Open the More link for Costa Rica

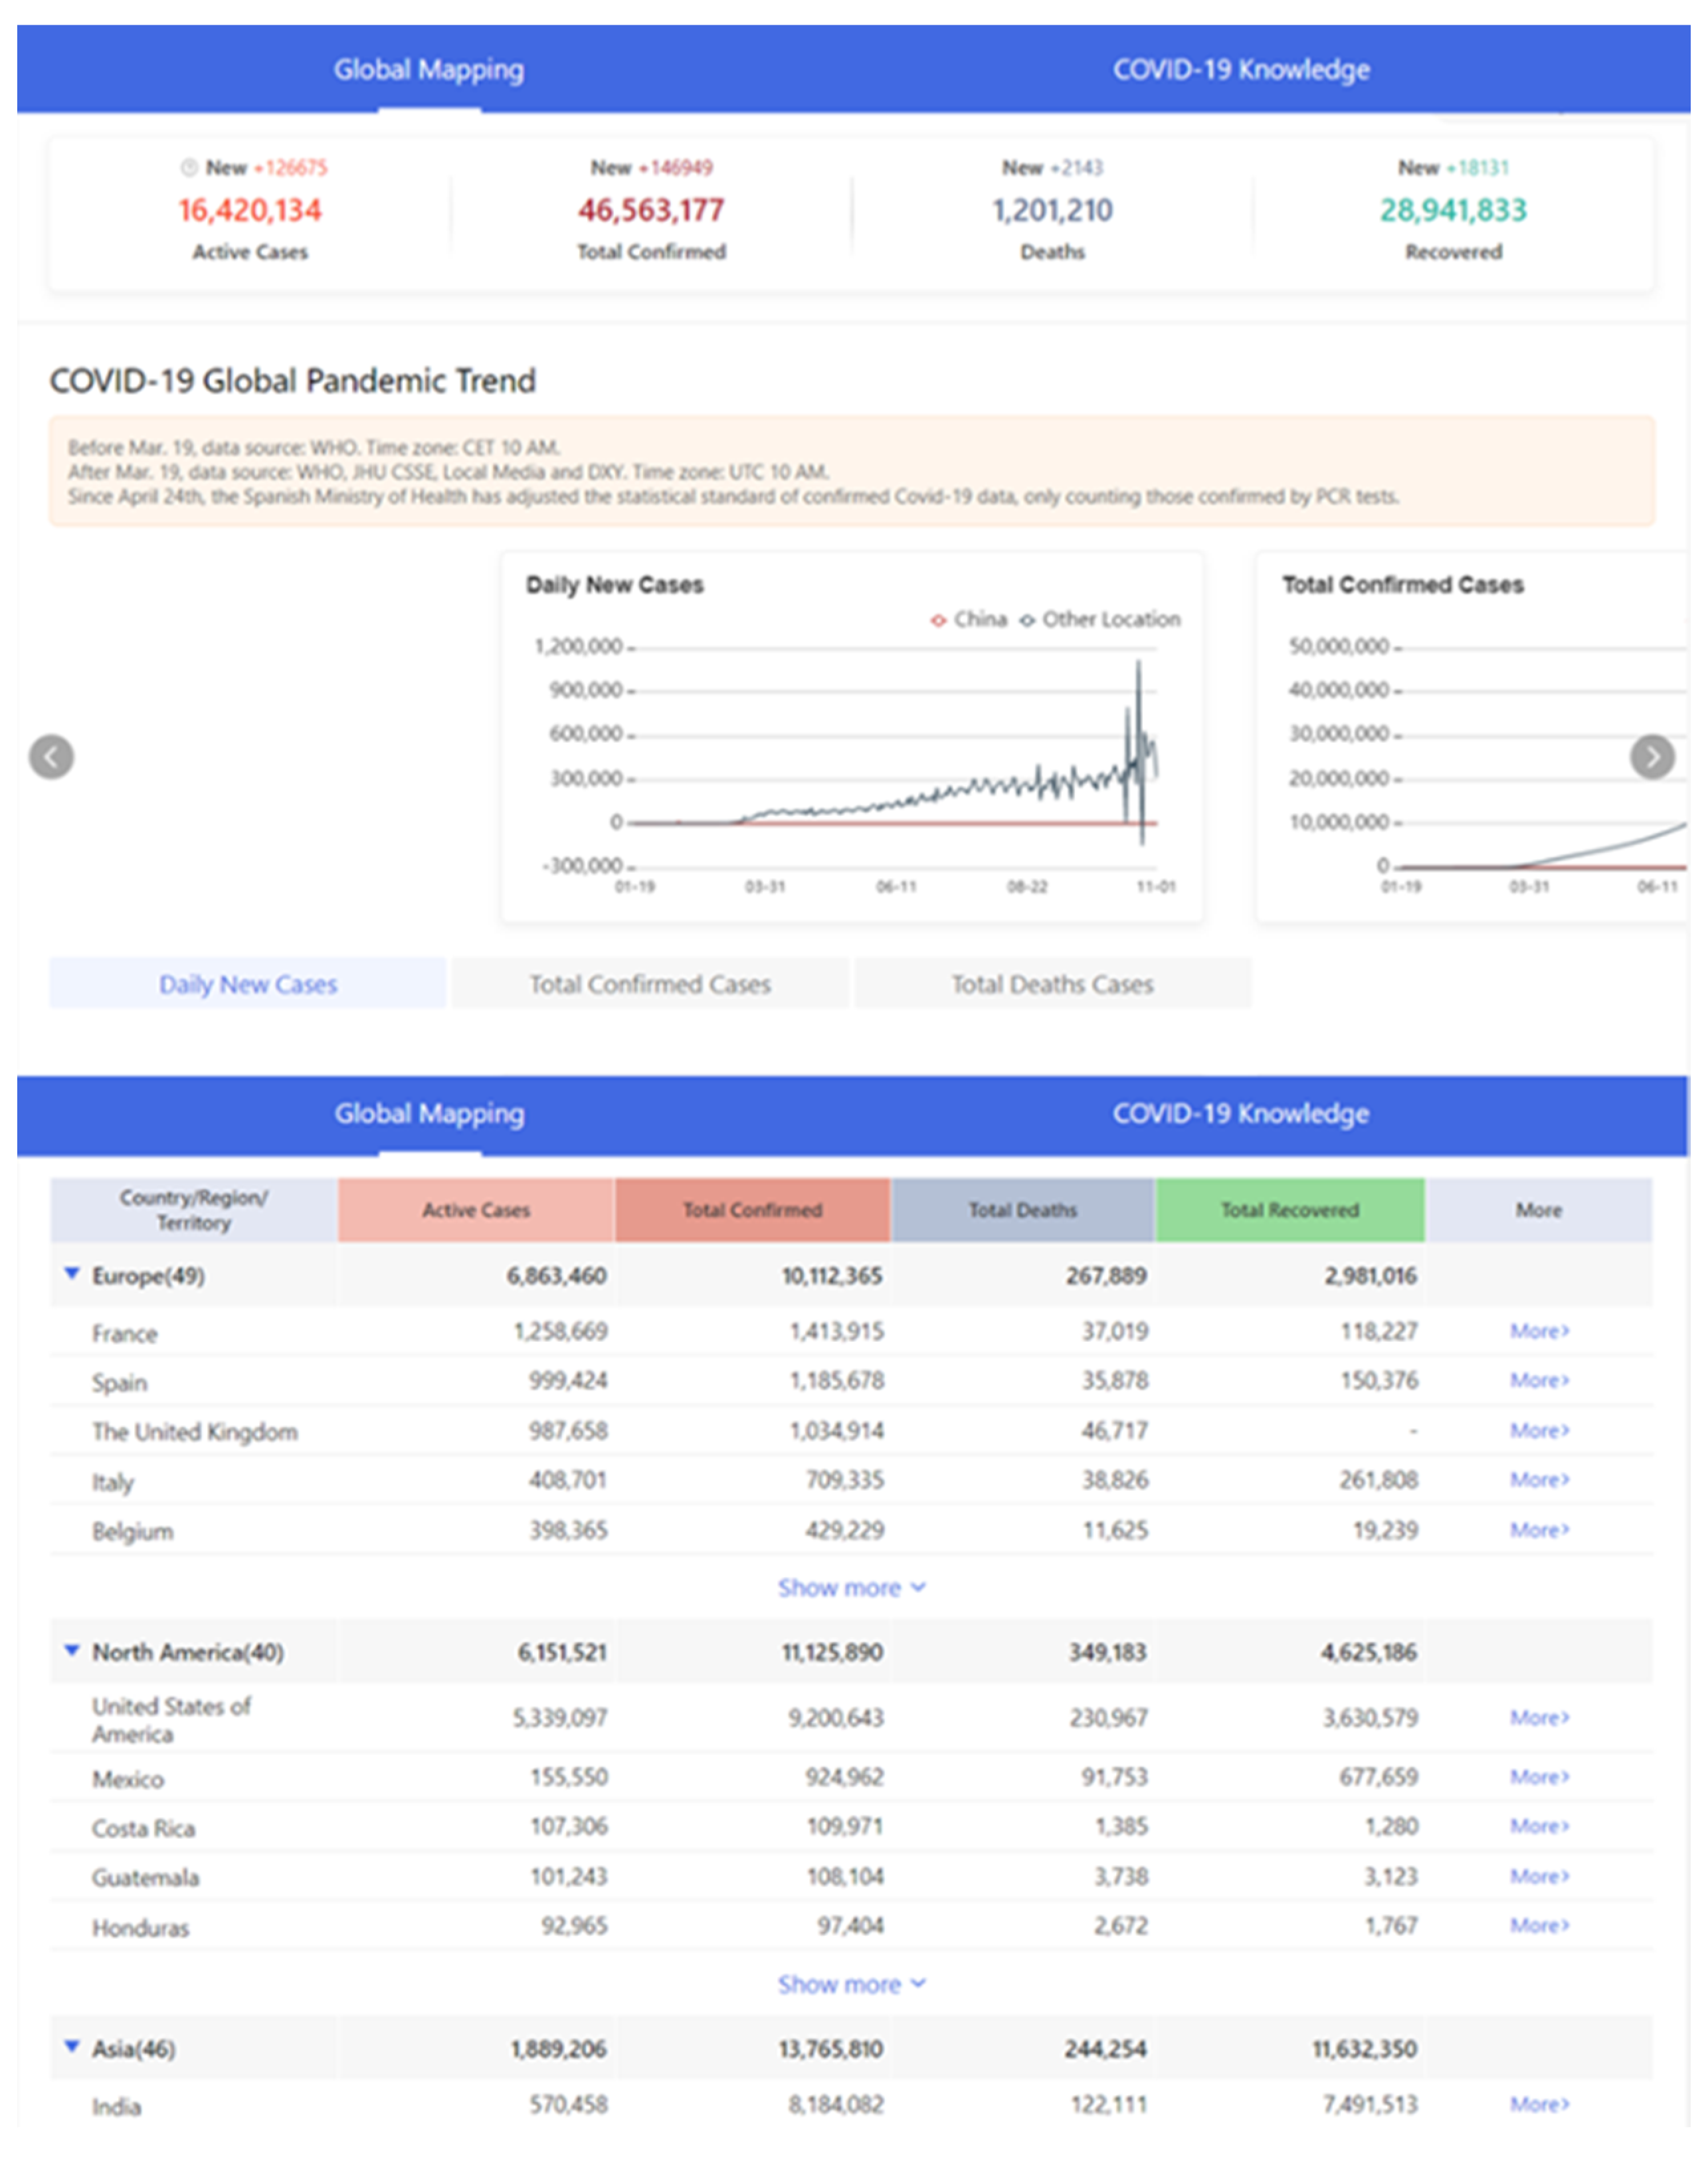tap(1539, 1826)
